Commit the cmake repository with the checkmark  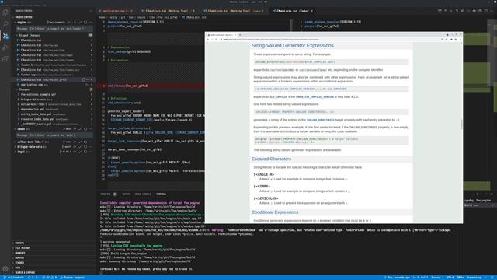(x=80, y=129)
